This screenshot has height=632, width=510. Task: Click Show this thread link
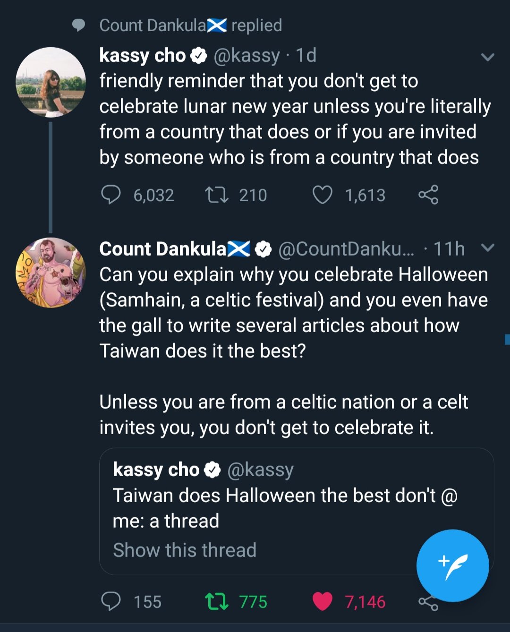[185, 550]
